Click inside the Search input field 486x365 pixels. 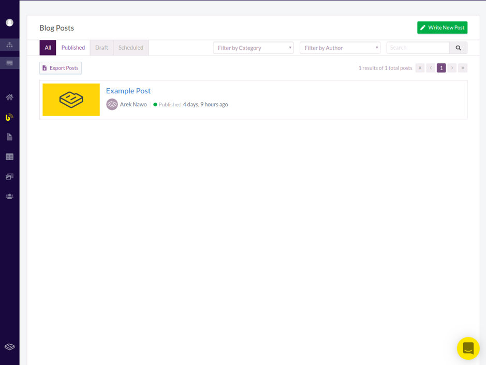pyautogui.click(x=418, y=47)
